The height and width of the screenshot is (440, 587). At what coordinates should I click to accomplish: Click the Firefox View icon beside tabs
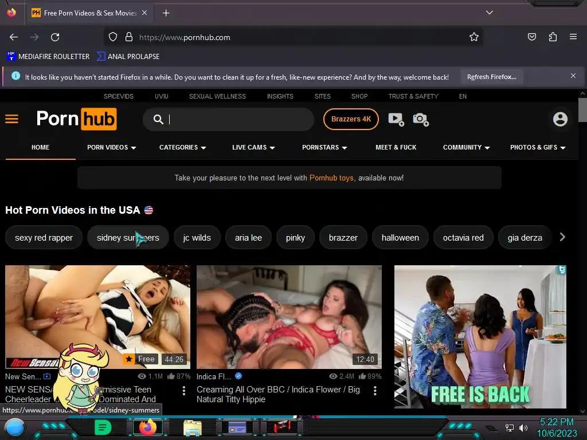(x=11, y=13)
